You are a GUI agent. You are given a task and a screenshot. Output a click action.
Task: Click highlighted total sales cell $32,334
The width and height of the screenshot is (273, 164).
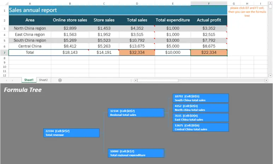[137, 53]
